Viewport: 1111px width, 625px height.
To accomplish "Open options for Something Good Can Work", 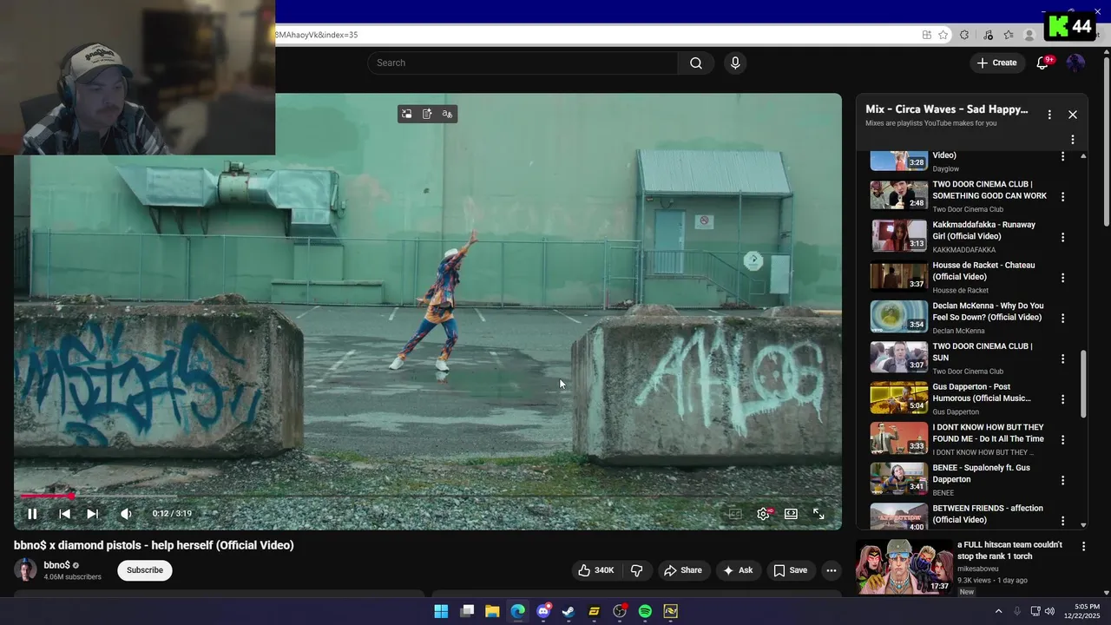I will point(1062,196).
